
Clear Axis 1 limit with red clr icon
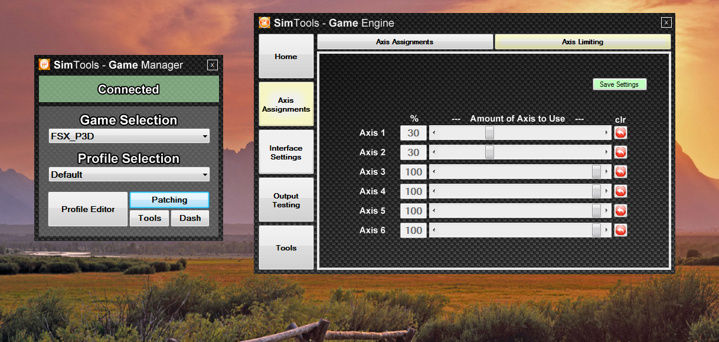coord(620,133)
